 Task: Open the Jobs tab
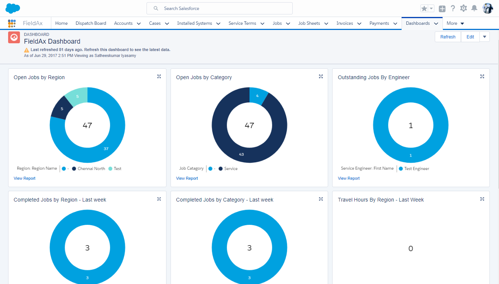click(277, 23)
